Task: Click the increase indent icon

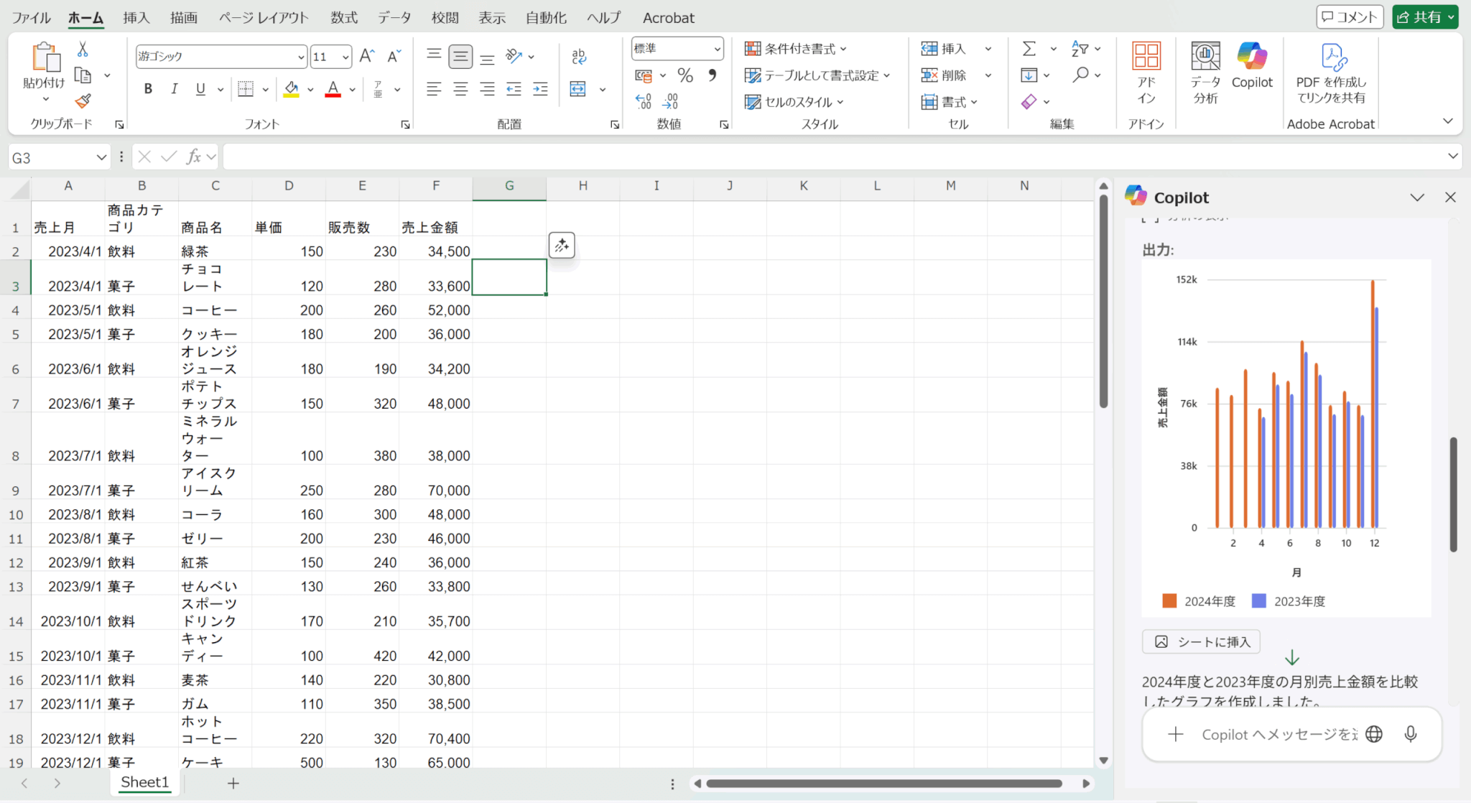Action: (540, 88)
